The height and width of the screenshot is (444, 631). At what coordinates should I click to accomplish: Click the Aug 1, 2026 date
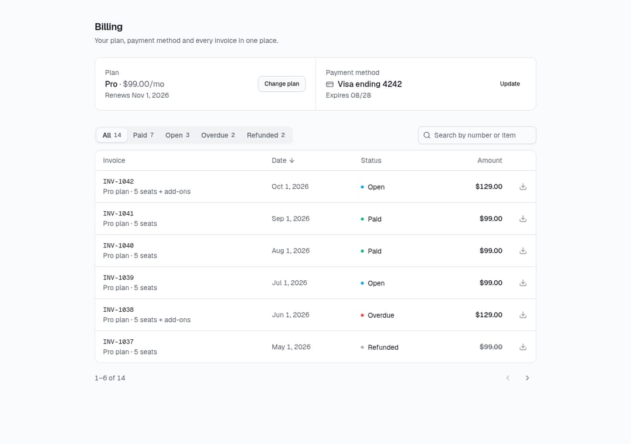290,250
